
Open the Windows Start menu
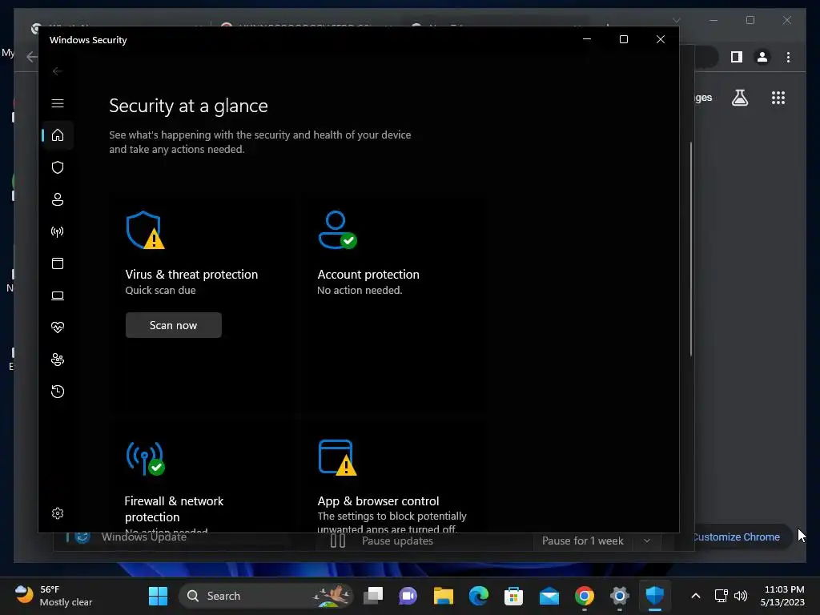[158, 596]
